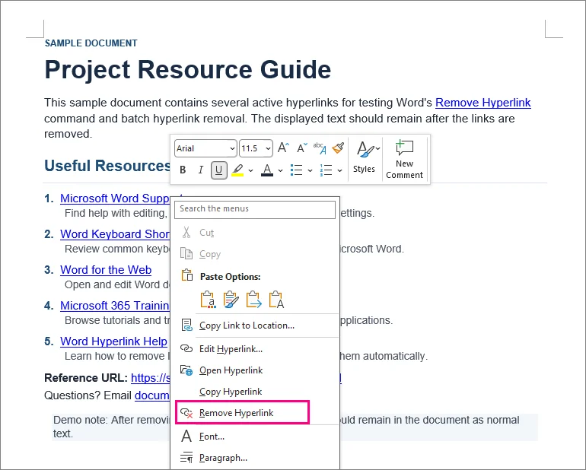Click the pages icon beside Copy

pos(186,253)
